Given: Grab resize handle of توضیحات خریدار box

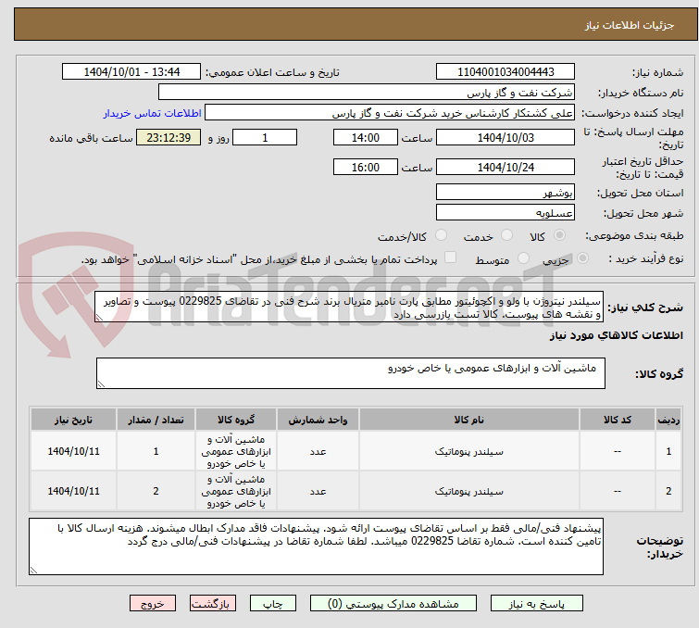Looking at the screenshot, I should pyautogui.click(x=34, y=570).
